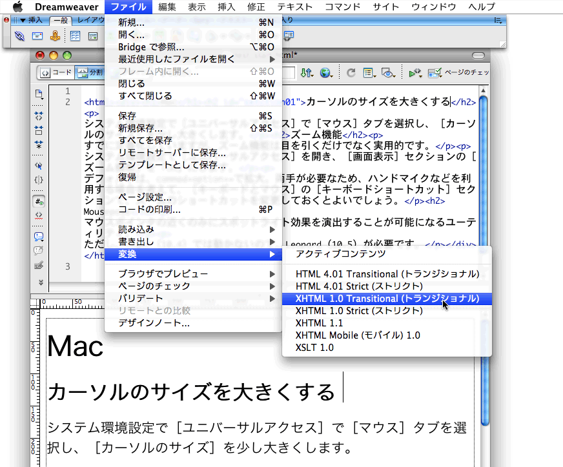Screen dimensions: 563x467
Task: Choose Save to Remote Server item
Action: (193, 152)
